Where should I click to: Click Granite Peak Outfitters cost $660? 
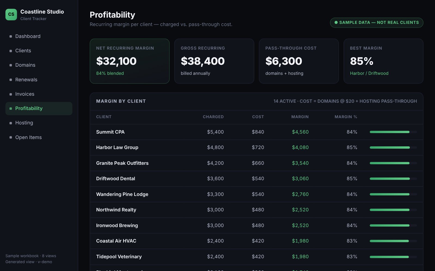coord(258,163)
